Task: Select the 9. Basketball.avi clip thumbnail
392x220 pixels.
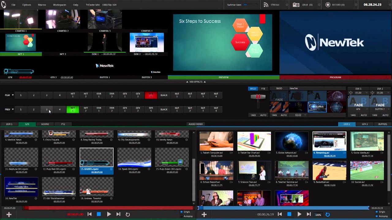Action: point(329,170)
